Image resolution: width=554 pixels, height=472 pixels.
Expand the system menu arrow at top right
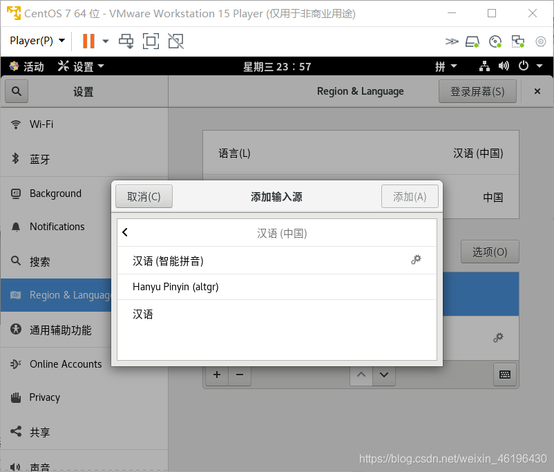click(539, 66)
